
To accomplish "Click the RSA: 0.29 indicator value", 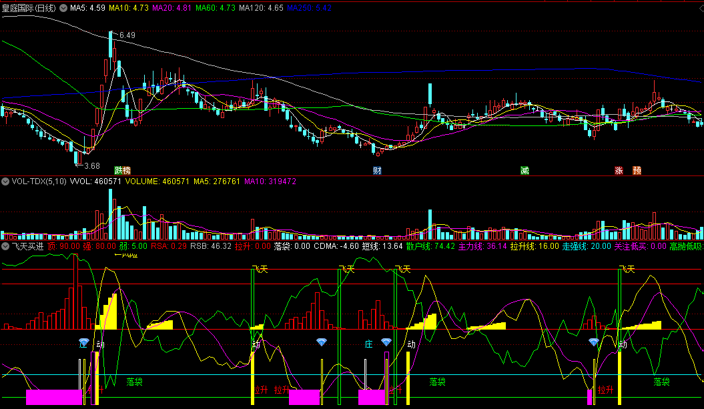I will (x=169, y=246).
